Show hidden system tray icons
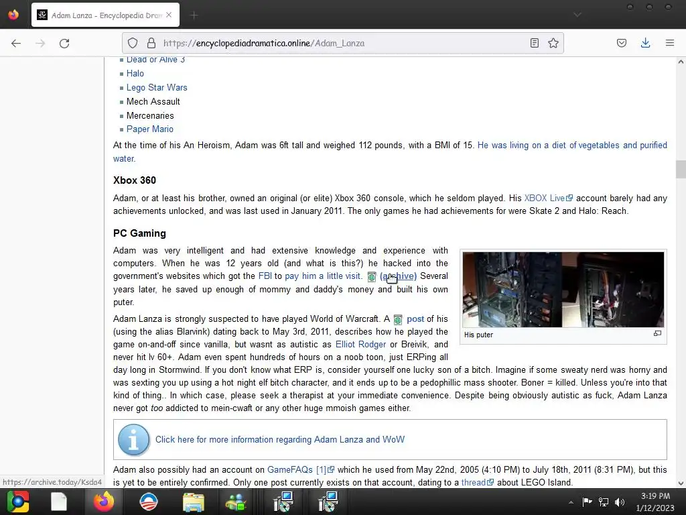The image size is (686, 515). pos(571,502)
